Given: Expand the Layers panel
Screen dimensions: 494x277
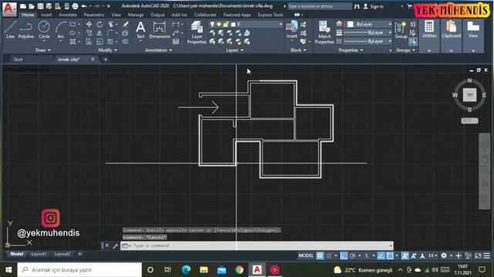Looking at the screenshot, I should 235,50.
